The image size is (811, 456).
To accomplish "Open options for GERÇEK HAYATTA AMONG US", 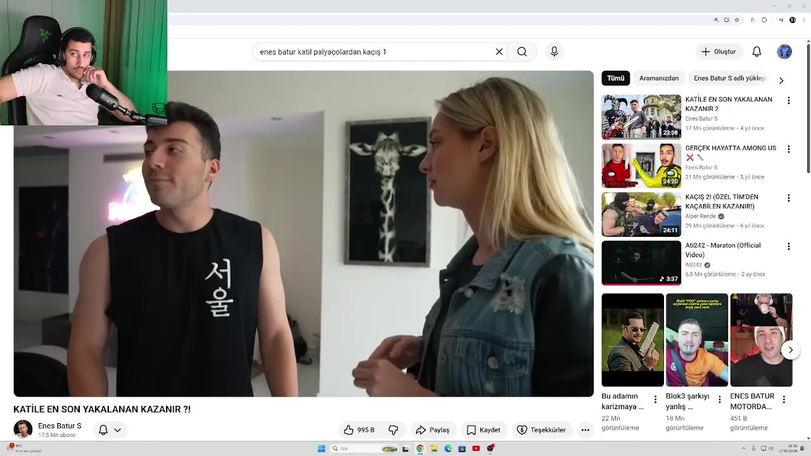I will point(788,149).
